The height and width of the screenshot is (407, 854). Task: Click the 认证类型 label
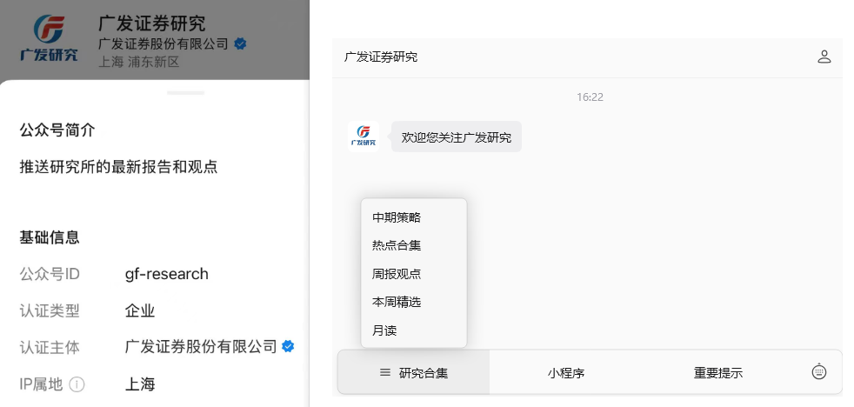(50, 311)
